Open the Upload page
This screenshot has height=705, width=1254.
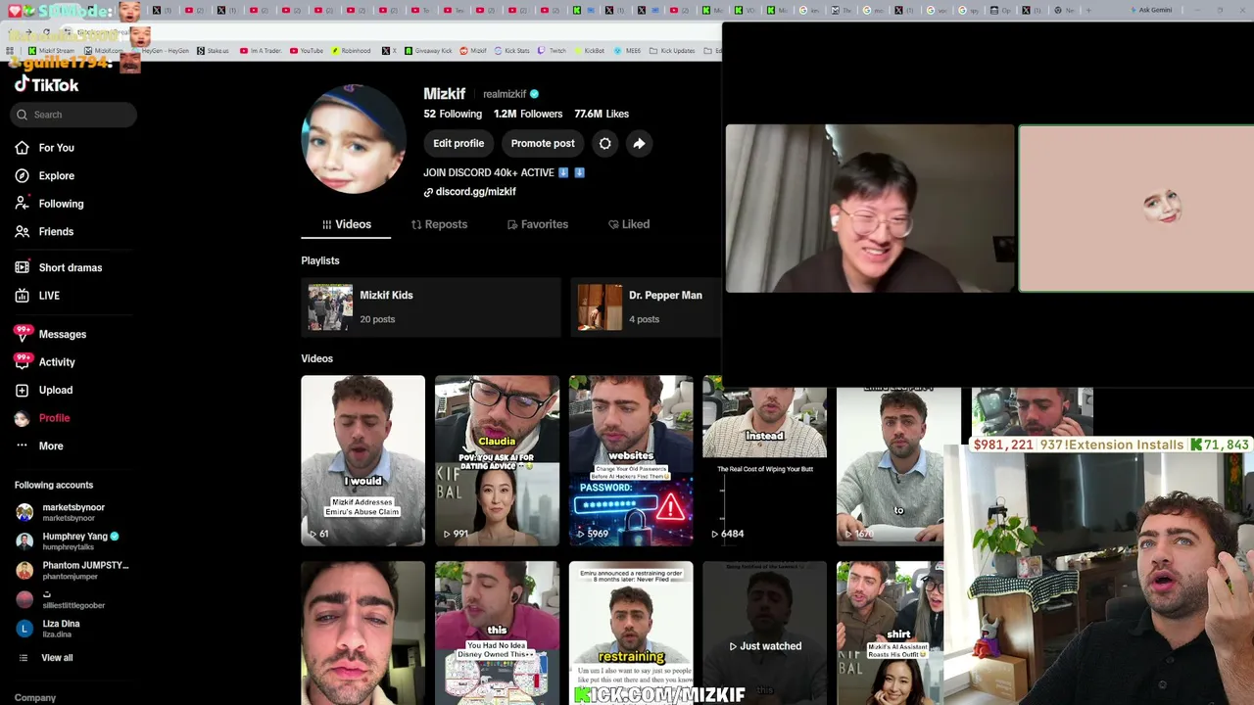click(x=44, y=390)
